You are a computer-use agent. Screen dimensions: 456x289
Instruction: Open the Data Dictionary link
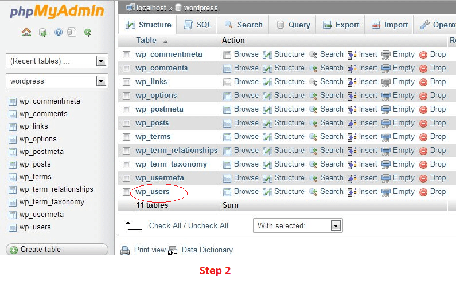coord(207,250)
